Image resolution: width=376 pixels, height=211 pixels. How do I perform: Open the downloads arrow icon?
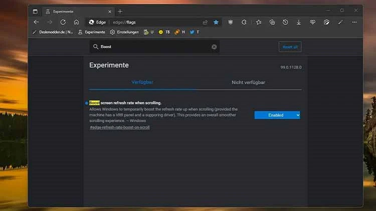[x=299, y=22]
